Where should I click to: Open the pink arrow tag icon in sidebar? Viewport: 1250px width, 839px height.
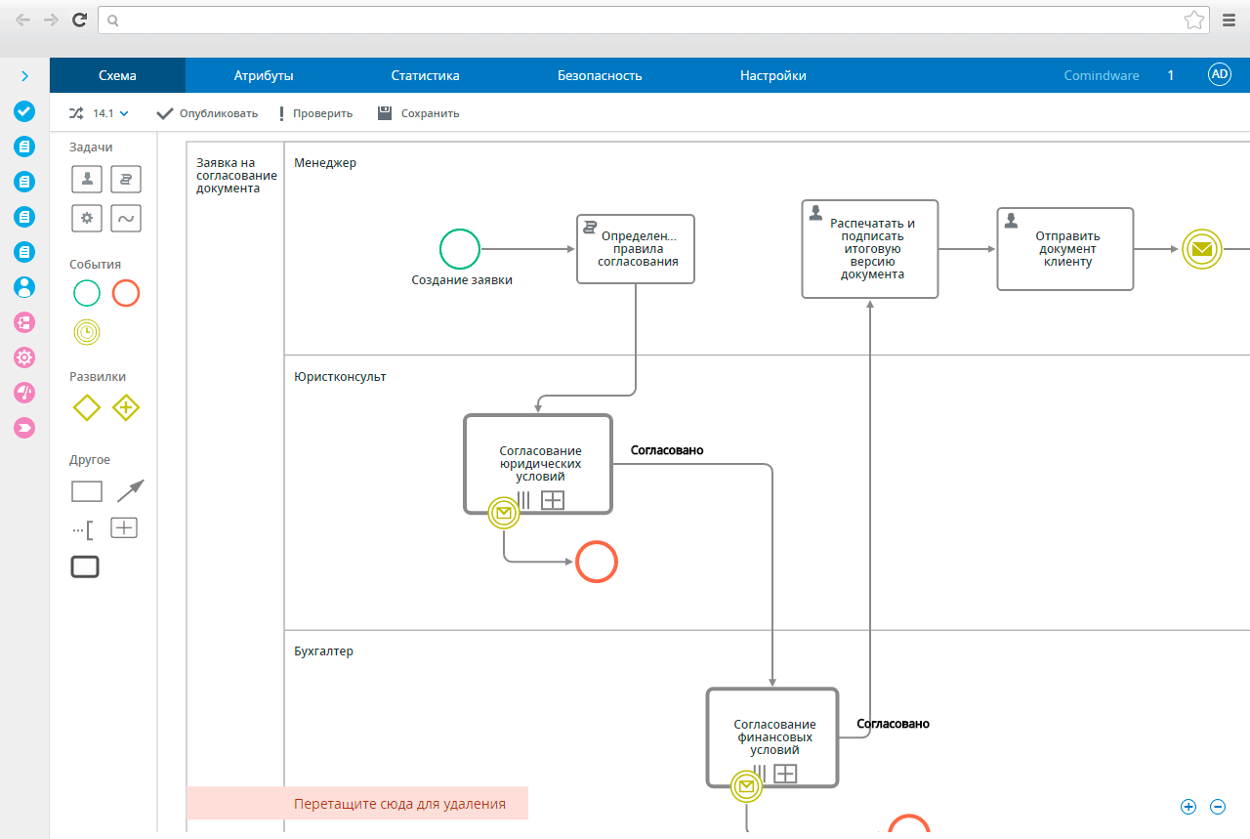tap(24, 428)
